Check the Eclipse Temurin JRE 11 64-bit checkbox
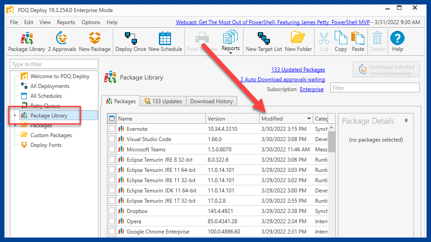 coord(111,170)
